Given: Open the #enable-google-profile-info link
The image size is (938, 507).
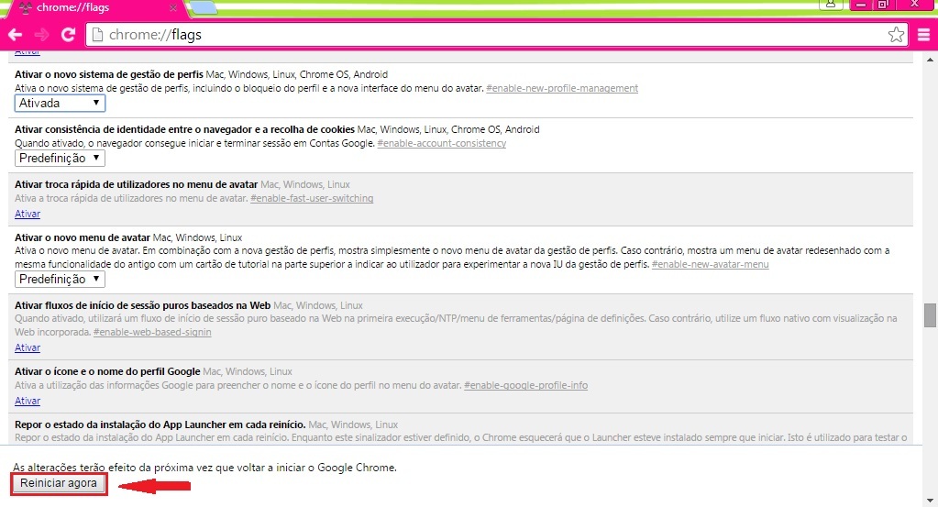Looking at the screenshot, I should [525, 385].
